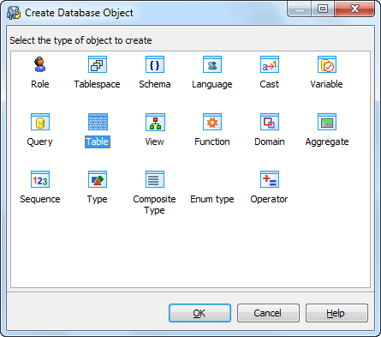Select the Composite Type lines icon
The height and width of the screenshot is (337, 381).
(x=155, y=179)
